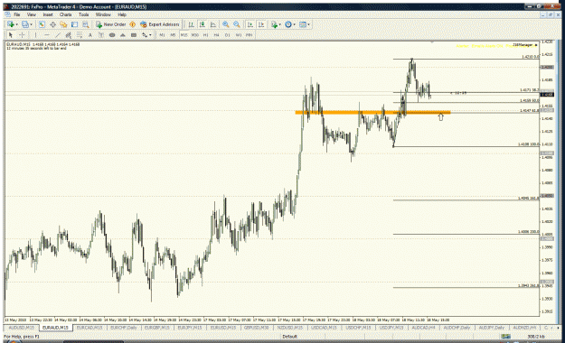This screenshot has height=343, width=565.
Task: Click the Zoom Out magnifier icon
Action: point(237,24)
